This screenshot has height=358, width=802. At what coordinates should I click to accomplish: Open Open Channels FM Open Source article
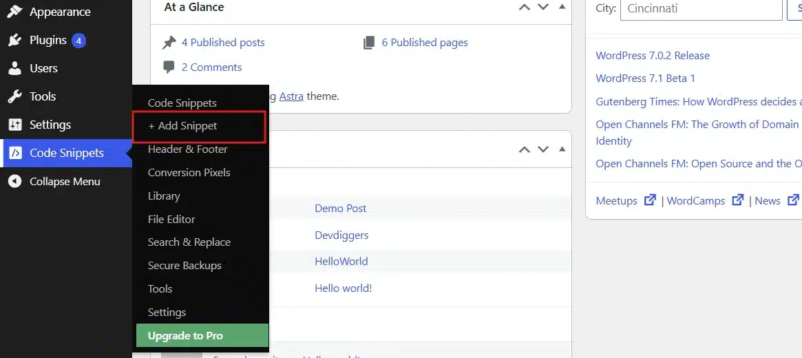tap(699, 164)
